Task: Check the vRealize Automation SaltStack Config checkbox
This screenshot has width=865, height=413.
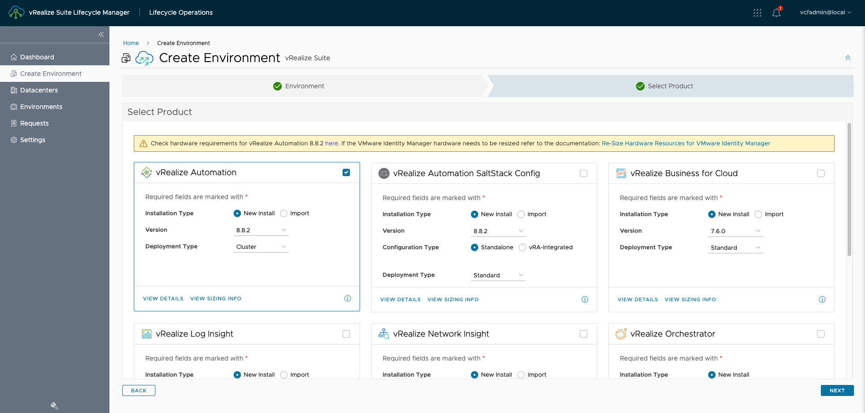Action: pyautogui.click(x=584, y=173)
